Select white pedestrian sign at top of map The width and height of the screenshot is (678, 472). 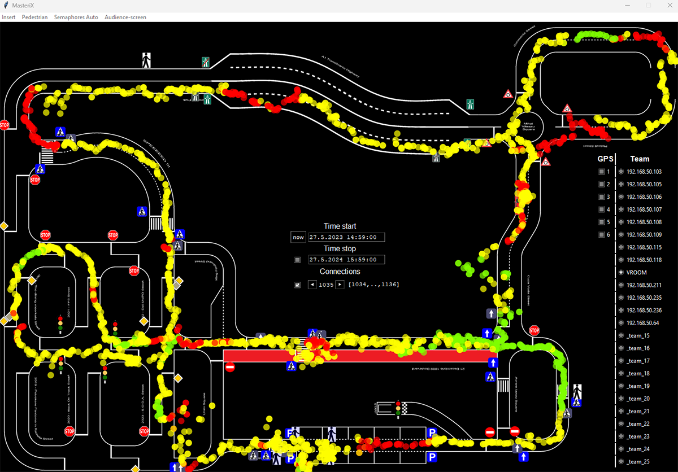coord(146,60)
